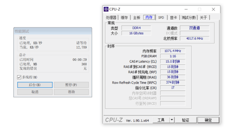Click the Ver. 1.90.1.x64 version text

pos(138,120)
